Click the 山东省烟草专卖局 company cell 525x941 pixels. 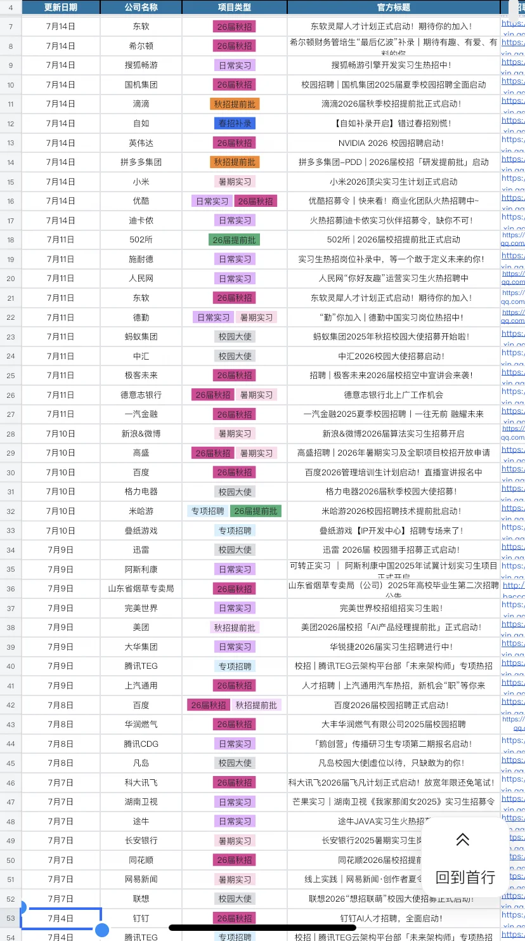(x=141, y=589)
